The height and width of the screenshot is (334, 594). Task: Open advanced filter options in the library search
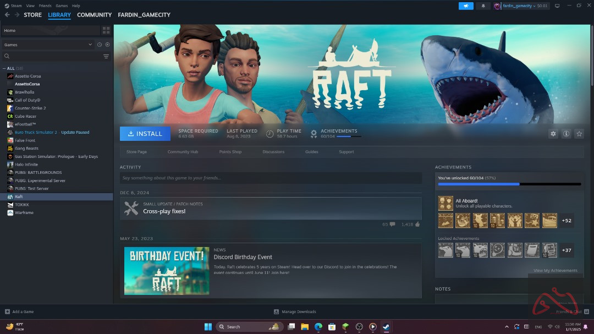tap(106, 56)
